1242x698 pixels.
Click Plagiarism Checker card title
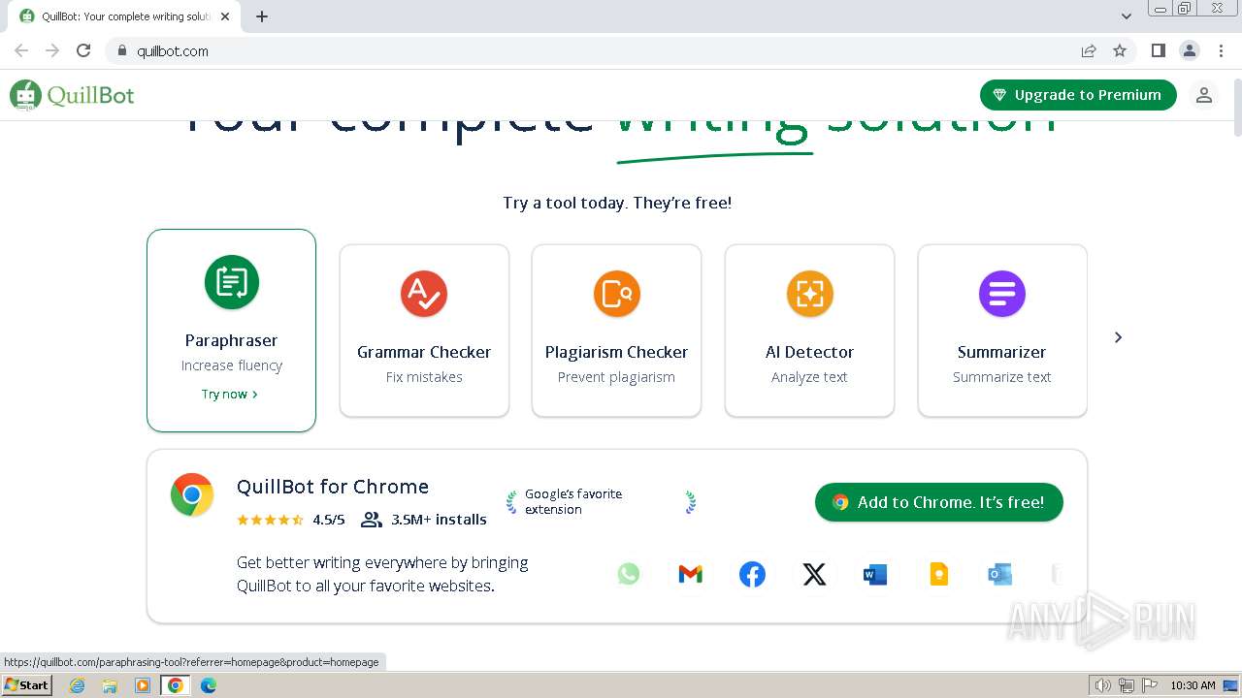[616, 352]
